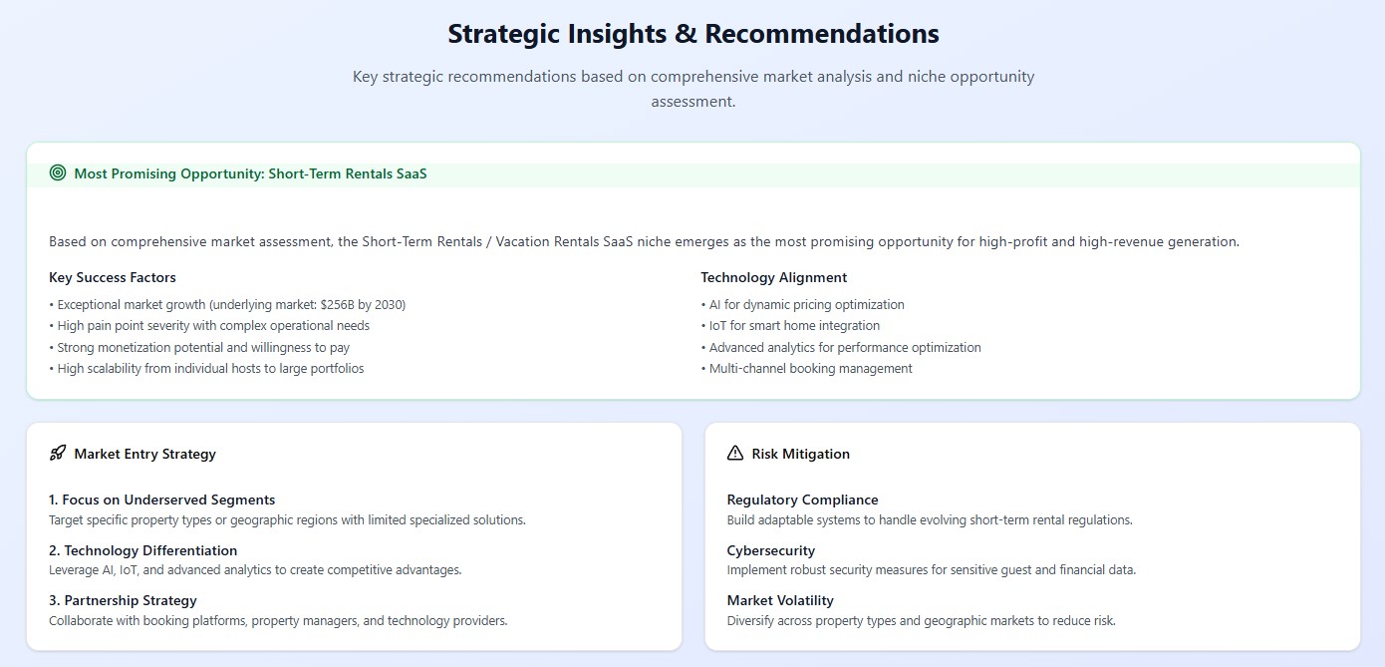
Task: Click the Market Volatility heading
Action: pyautogui.click(x=780, y=600)
